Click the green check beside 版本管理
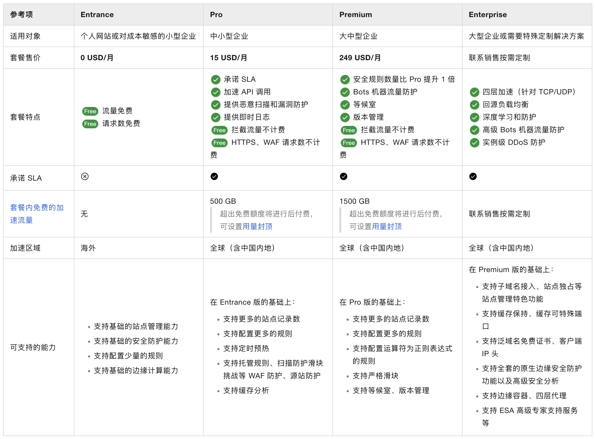The height and width of the screenshot is (439, 595). 345,118
